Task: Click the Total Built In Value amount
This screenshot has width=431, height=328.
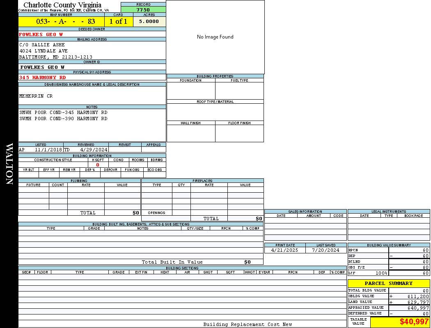Action: click(x=247, y=262)
